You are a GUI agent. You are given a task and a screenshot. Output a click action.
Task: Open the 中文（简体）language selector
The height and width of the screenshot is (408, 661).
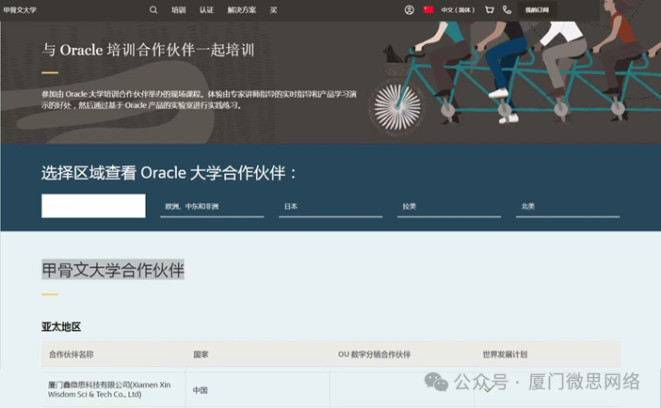(x=458, y=9)
